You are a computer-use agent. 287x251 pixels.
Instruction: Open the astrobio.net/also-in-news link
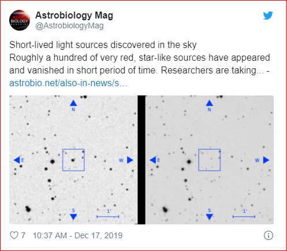pos(68,83)
